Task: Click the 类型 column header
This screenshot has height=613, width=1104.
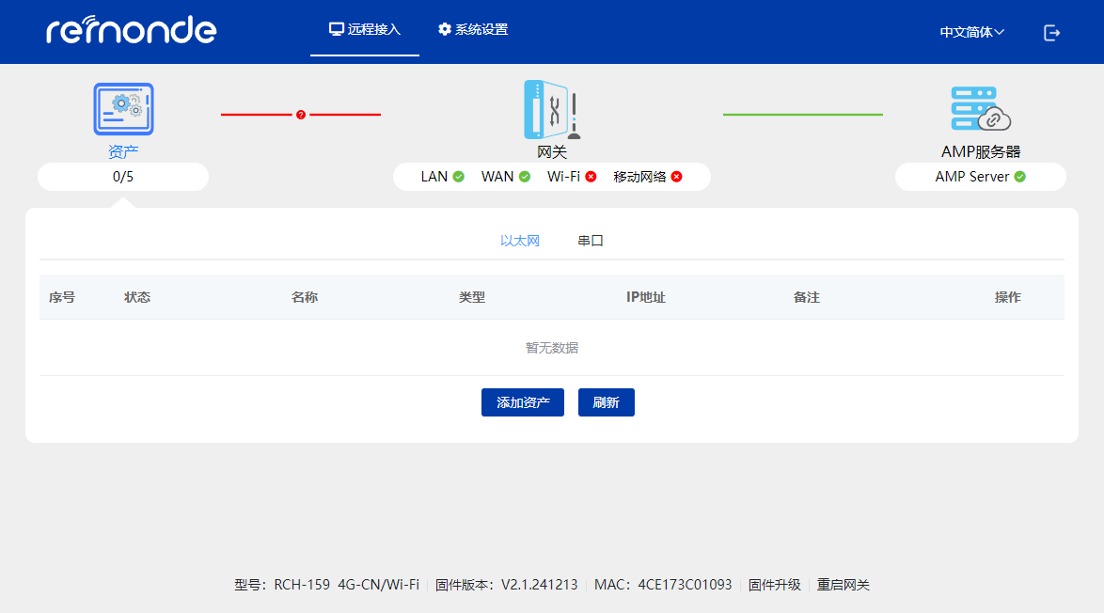Action: tap(472, 298)
